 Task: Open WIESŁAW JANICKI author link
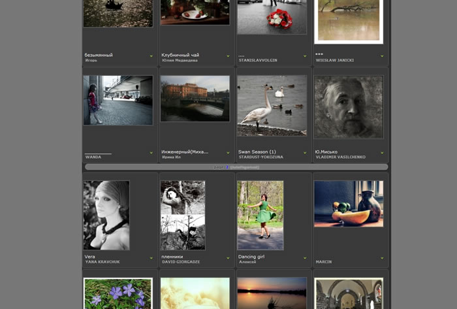[335, 60]
